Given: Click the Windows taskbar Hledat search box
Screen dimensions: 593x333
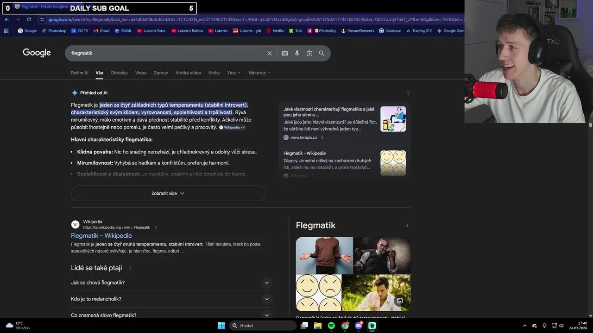Looking at the screenshot, I should [x=263, y=326].
